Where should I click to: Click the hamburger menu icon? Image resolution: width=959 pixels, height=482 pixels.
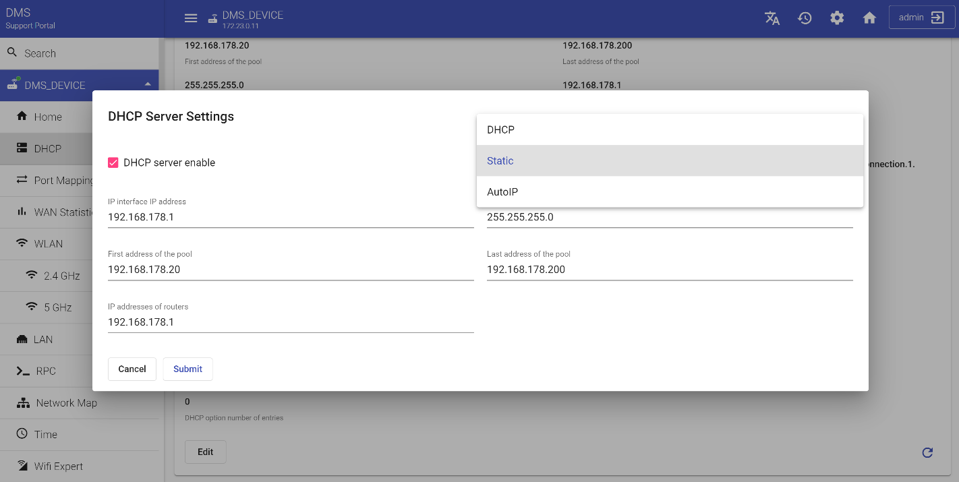click(x=191, y=18)
